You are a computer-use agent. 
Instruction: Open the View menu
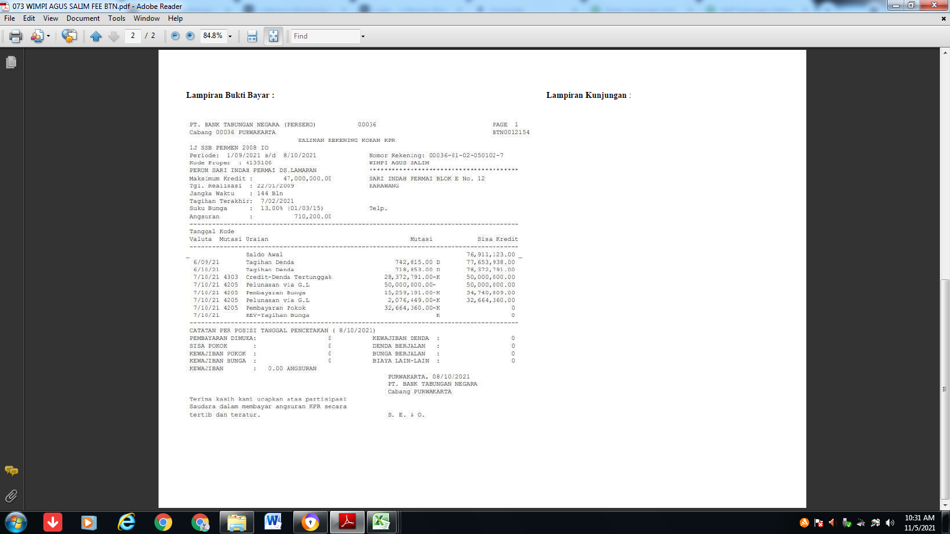[x=50, y=18]
